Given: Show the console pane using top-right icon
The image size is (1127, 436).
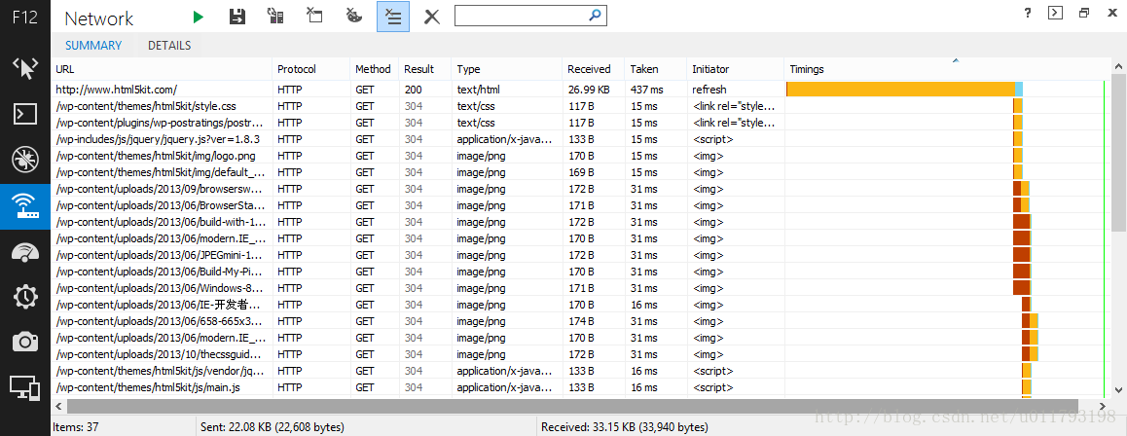Looking at the screenshot, I should coord(1055,13).
